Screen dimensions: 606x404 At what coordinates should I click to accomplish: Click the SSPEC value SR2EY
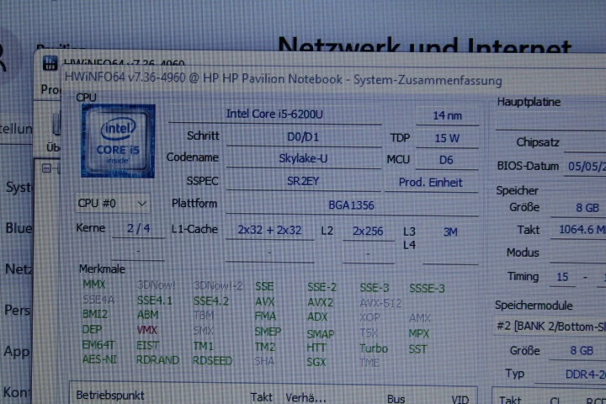click(x=303, y=181)
